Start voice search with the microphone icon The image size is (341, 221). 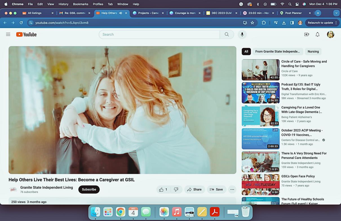[242, 34]
